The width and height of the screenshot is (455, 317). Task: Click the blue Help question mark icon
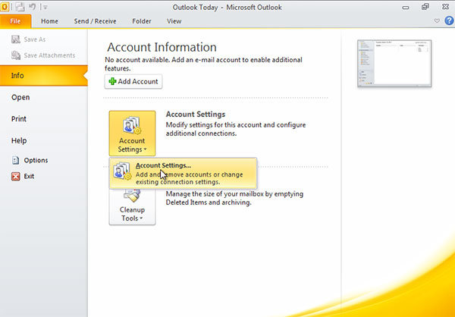[x=449, y=20]
